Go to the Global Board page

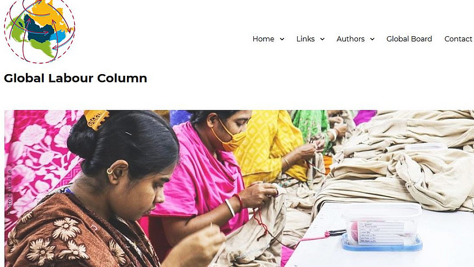click(x=409, y=39)
